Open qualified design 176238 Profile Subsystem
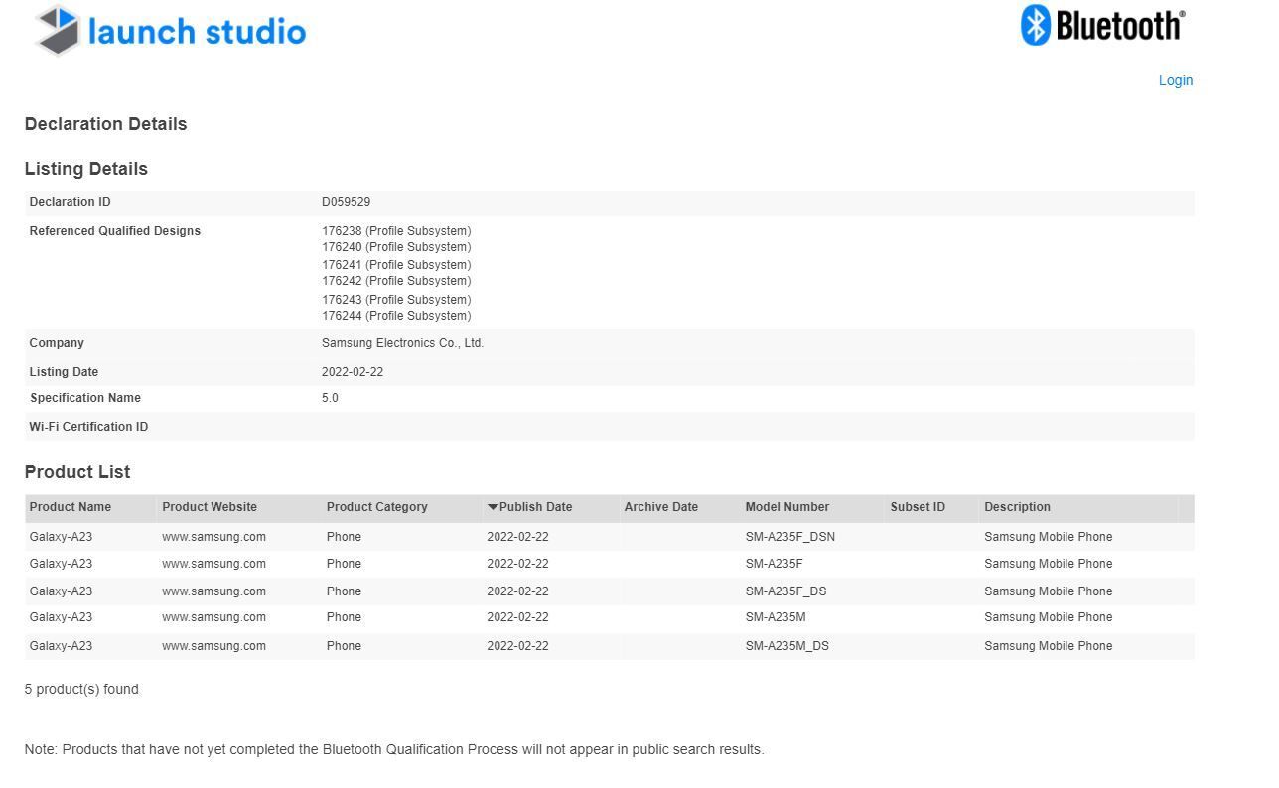 tap(396, 231)
